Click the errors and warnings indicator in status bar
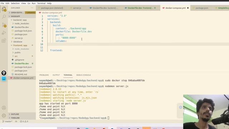 24,121
